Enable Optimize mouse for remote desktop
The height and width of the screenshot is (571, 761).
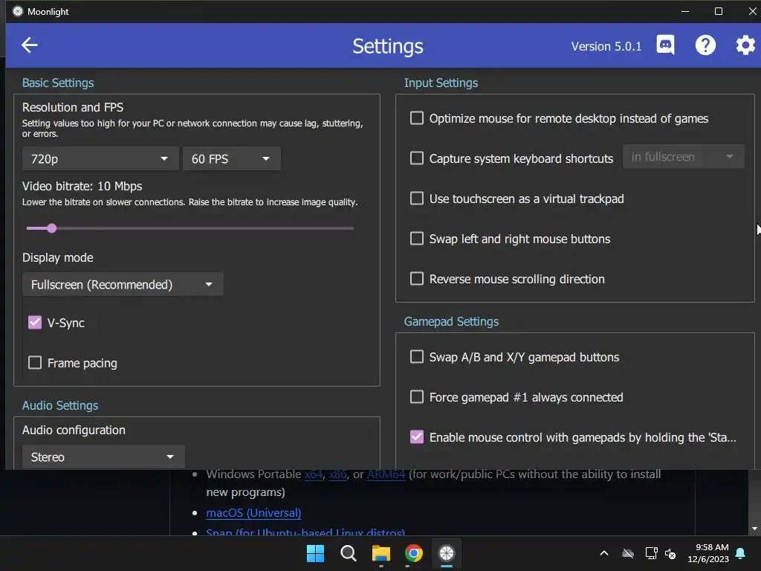[x=417, y=118]
